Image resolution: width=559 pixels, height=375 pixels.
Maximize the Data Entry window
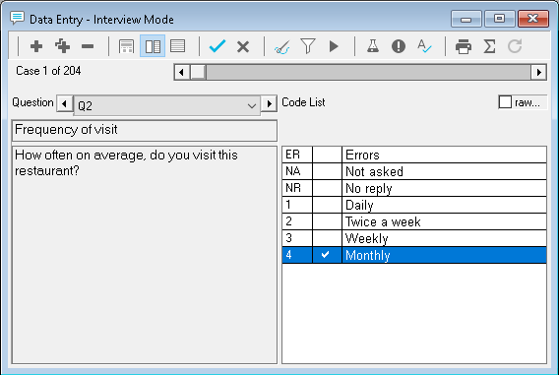coord(499,19)
